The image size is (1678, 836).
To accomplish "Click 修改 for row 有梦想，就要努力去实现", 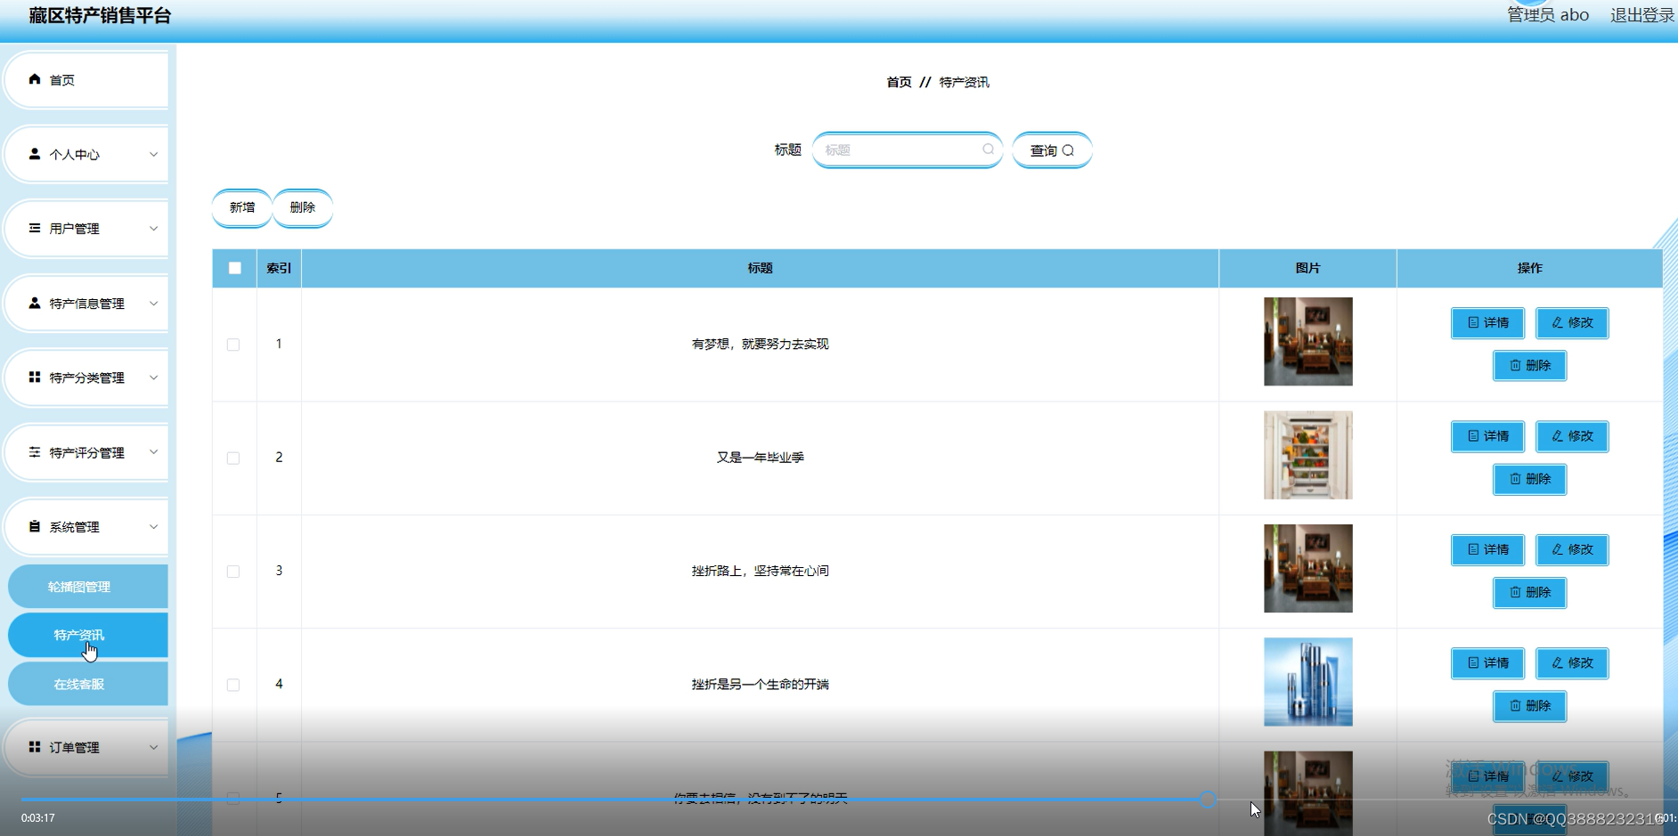I will [1572, 322].
